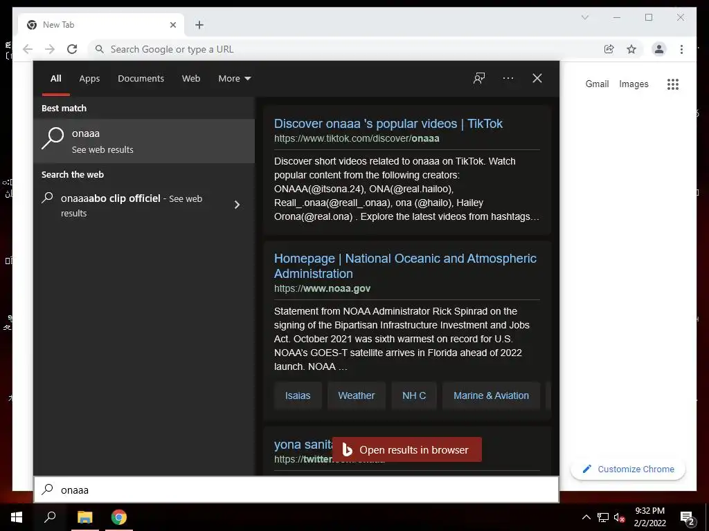Click the network status tray icon
709x531 pixels.
pos(603,517)
